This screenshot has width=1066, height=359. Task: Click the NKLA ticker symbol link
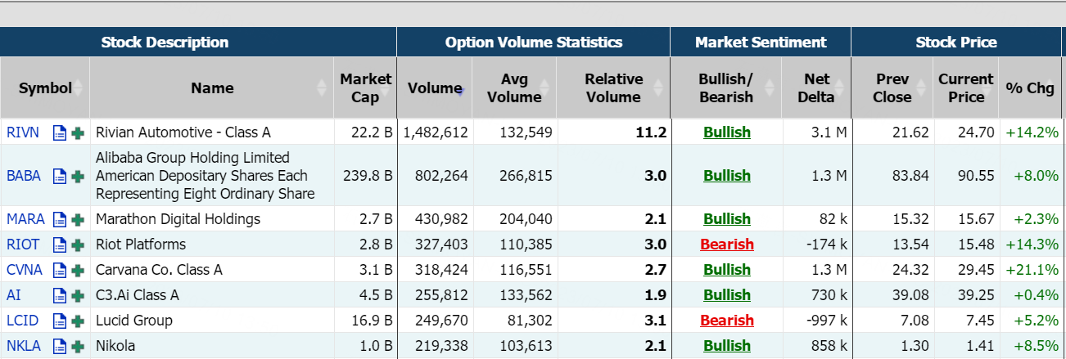pos(24,346)
